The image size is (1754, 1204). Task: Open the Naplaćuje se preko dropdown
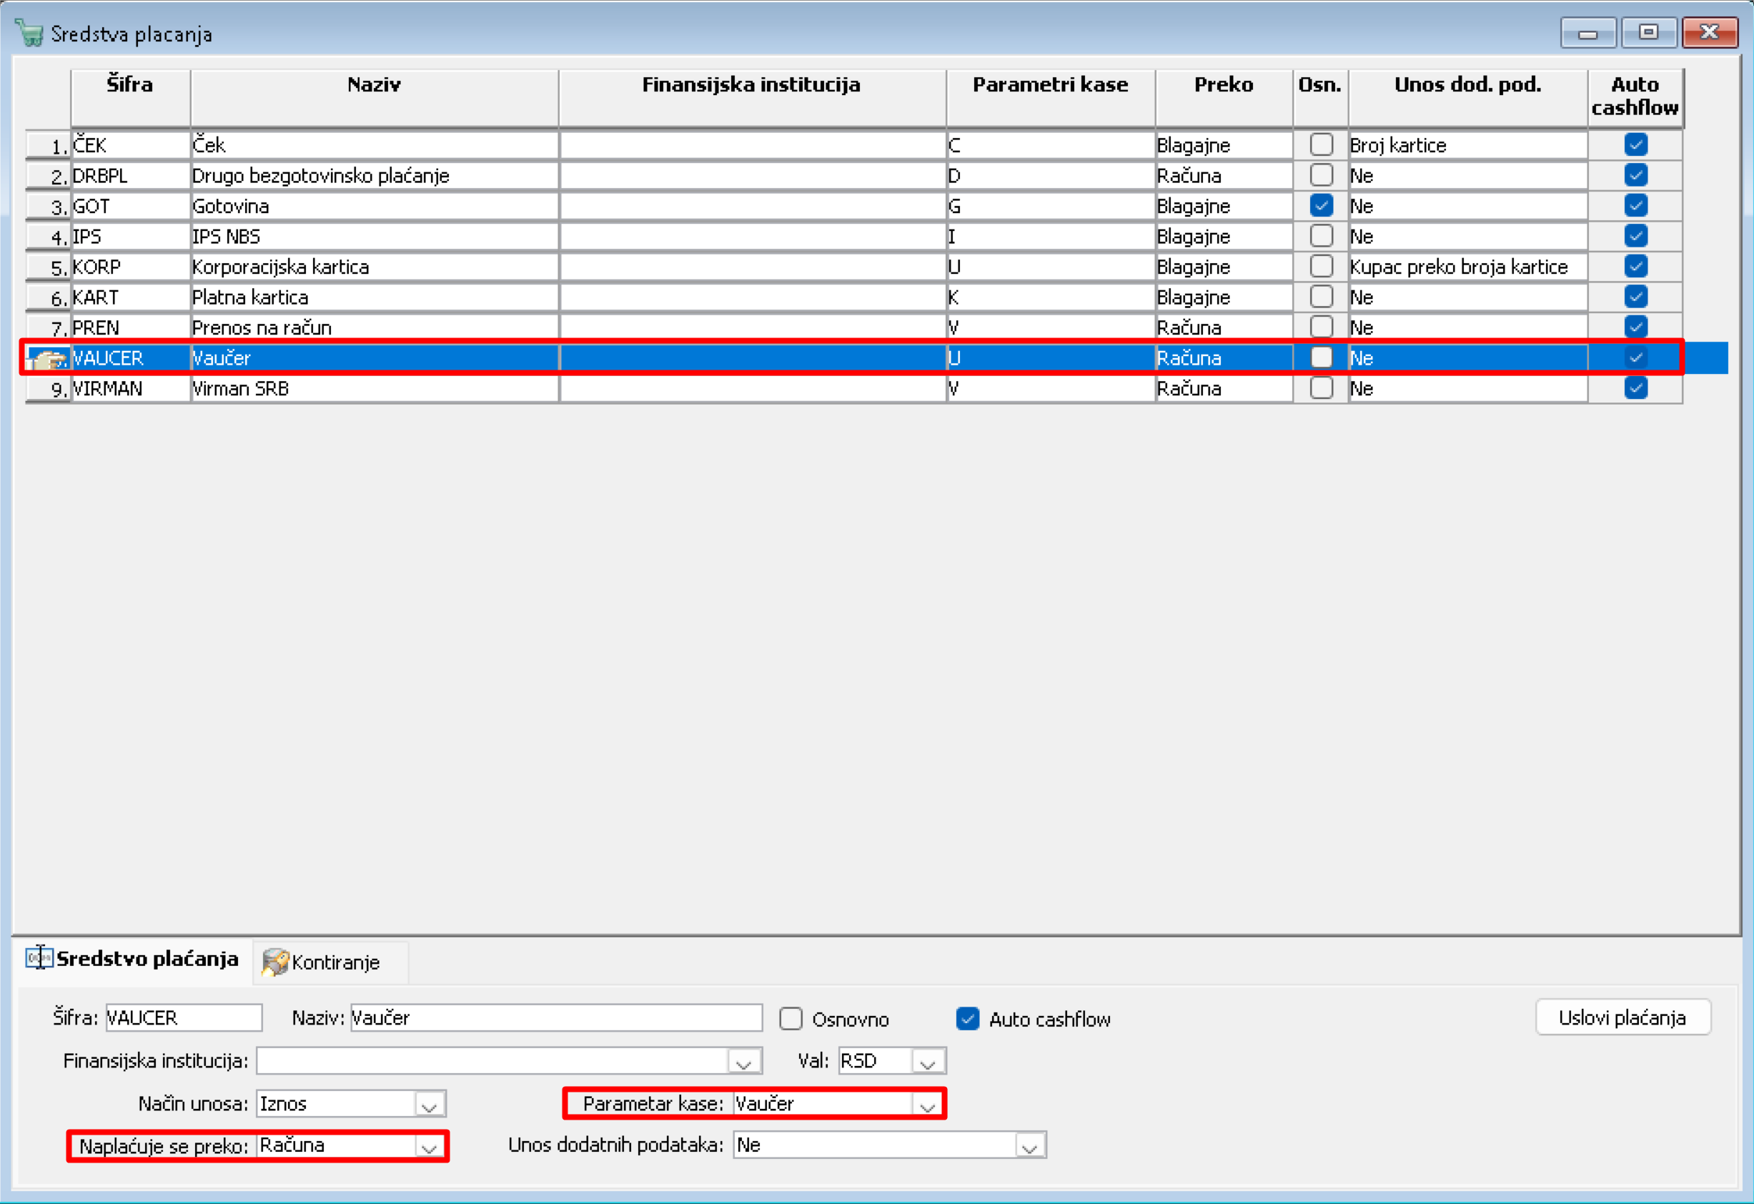[430, 1147]
